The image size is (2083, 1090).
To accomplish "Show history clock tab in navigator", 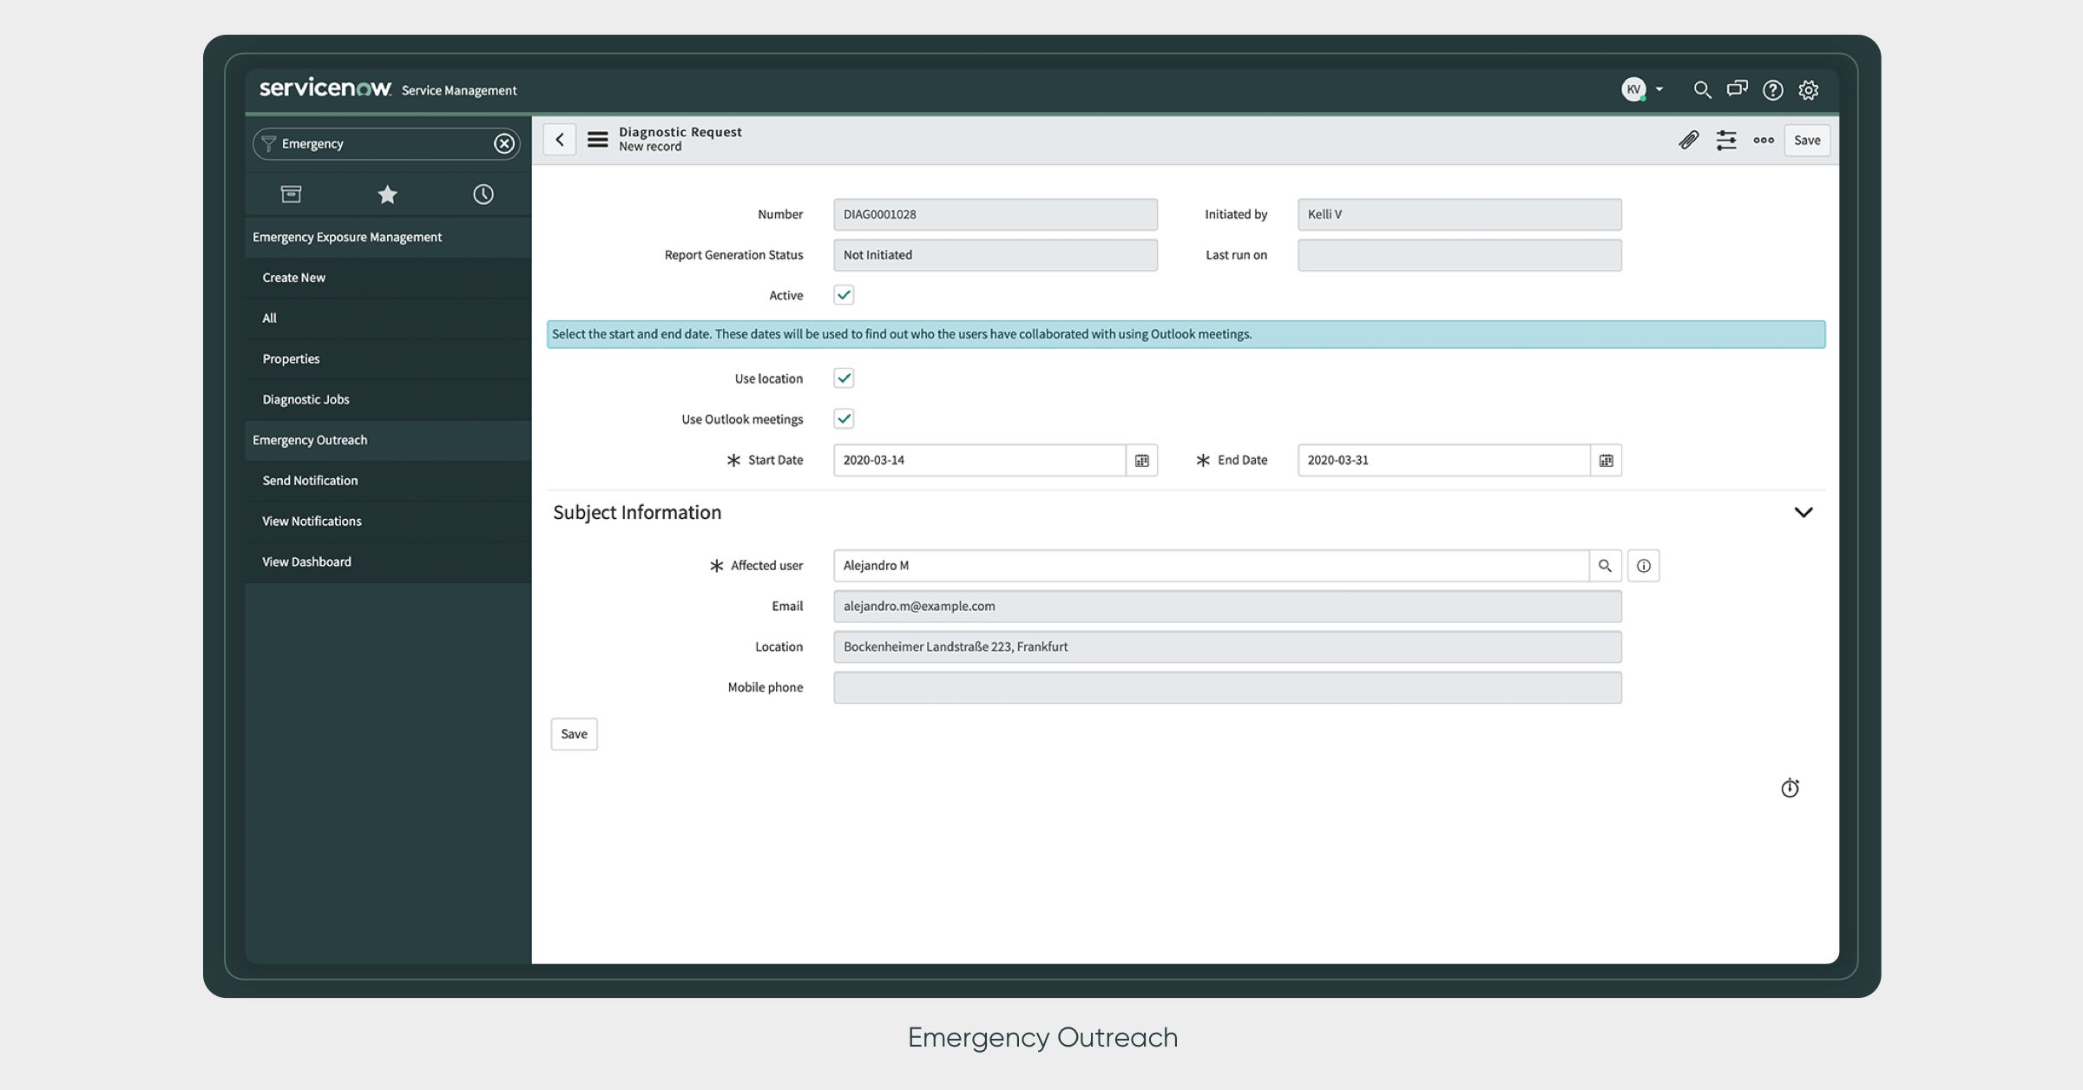I will tap(483, 194).
